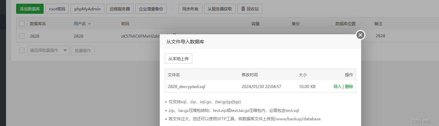Expand the 请选择批量操作 dropdown
The width and height of the screenshot is (439, 126).
point(48,50)
